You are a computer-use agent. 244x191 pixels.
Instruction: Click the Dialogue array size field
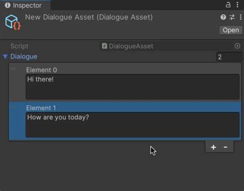(229, 57)
